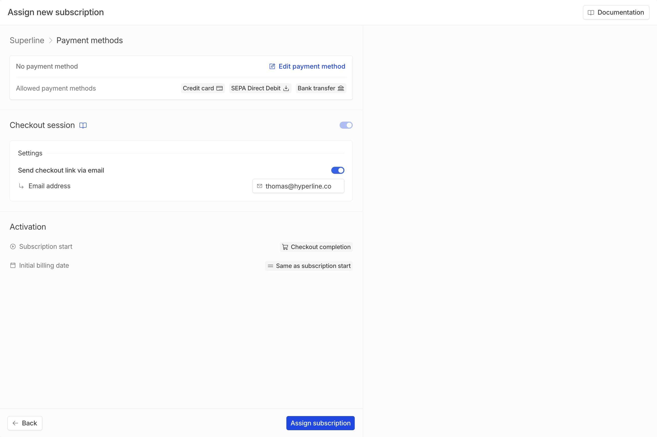The height and width of the screenshot is (437, 657).
Task: Disable Send checkout link via email
Action: pos(337,170)
